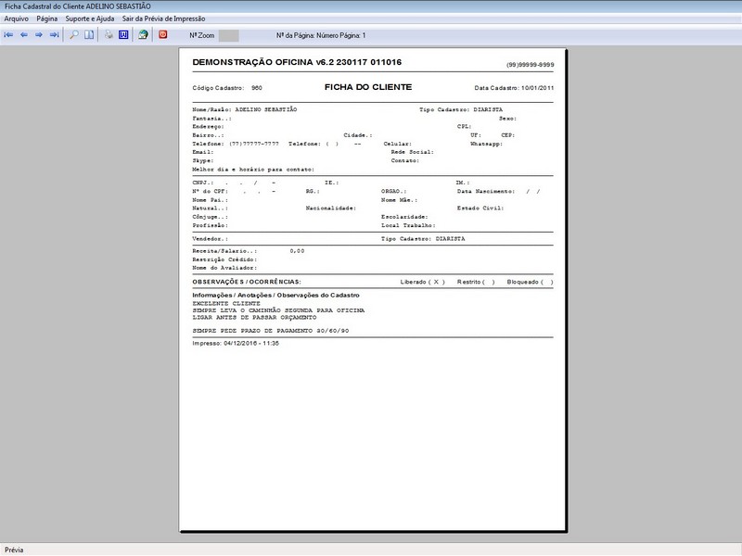Open the Arquivo menu
Screen dimensions: 742x556
(x=16, y=19)
